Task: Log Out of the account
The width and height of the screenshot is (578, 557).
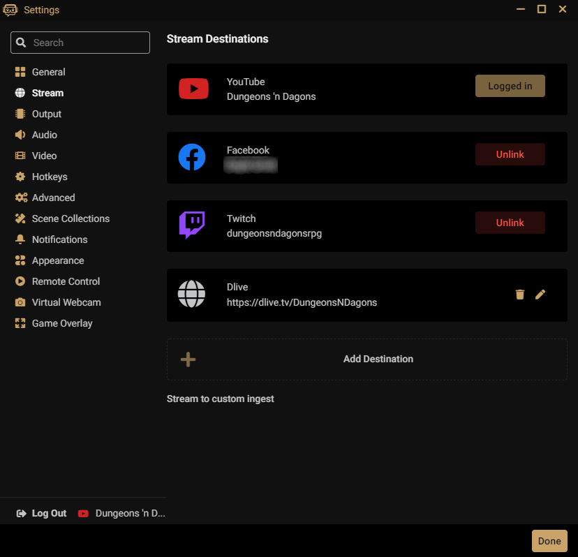Action: (x=42, y=513)
